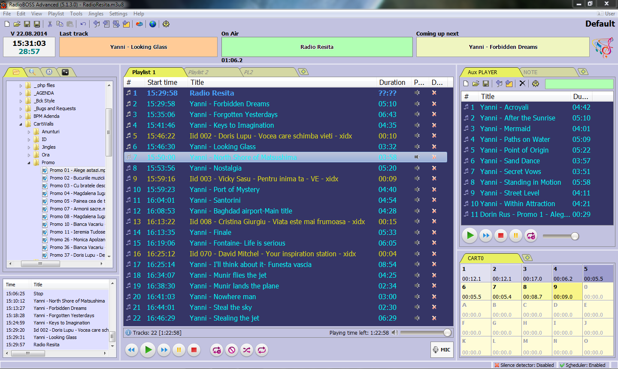The width and height of the screenshot is (618, 369).
Task: Open the Playlist menu
Action: 56,14
